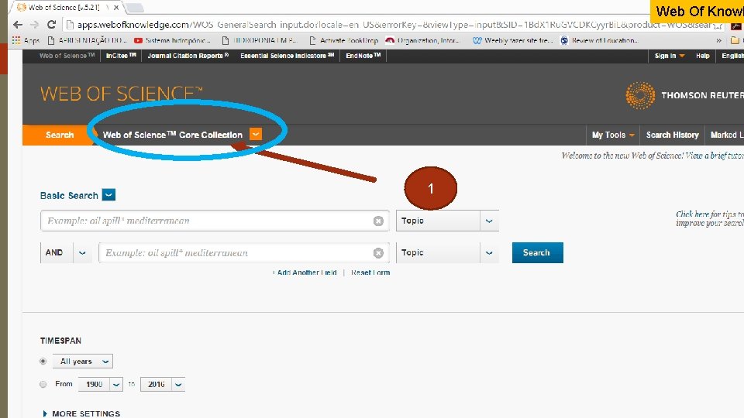The image size is (744, 418).
Task: Click the browser forward arrow
Action: pyautogui.click(x=34, y=25)
